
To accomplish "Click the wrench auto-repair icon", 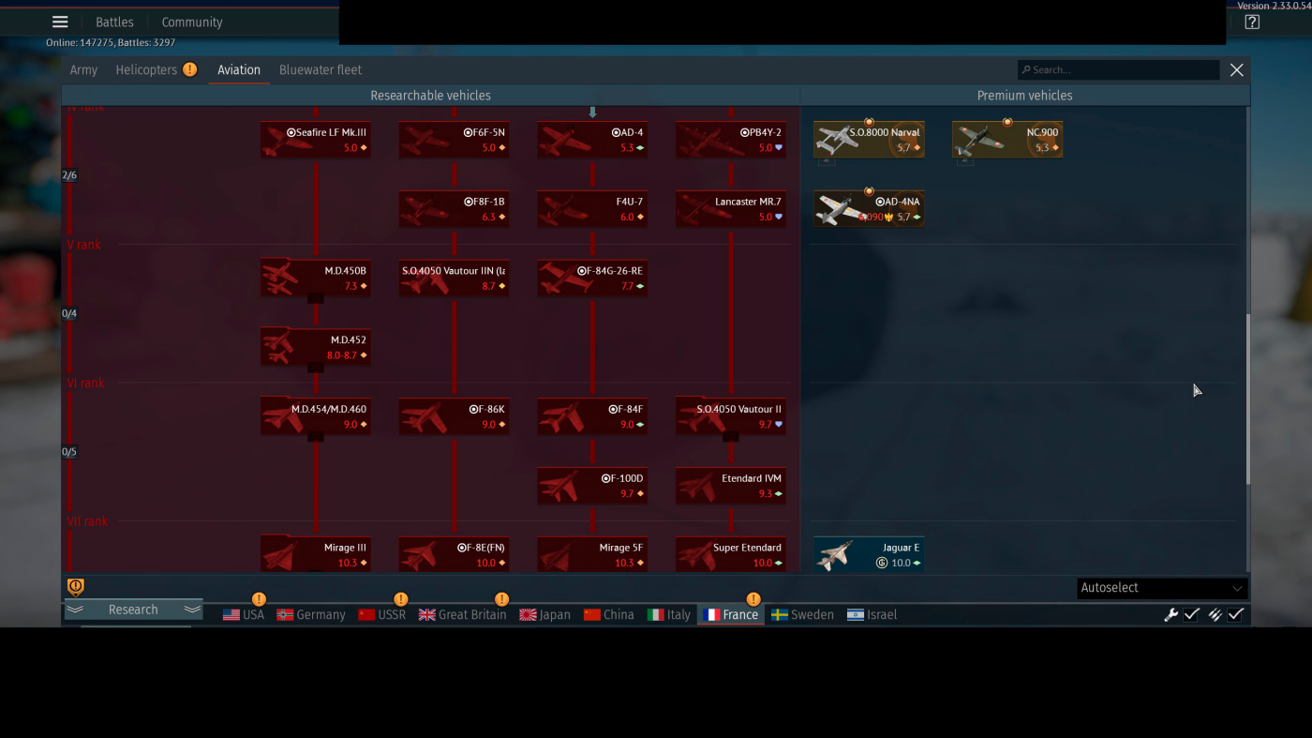I will click(1170, 615).
